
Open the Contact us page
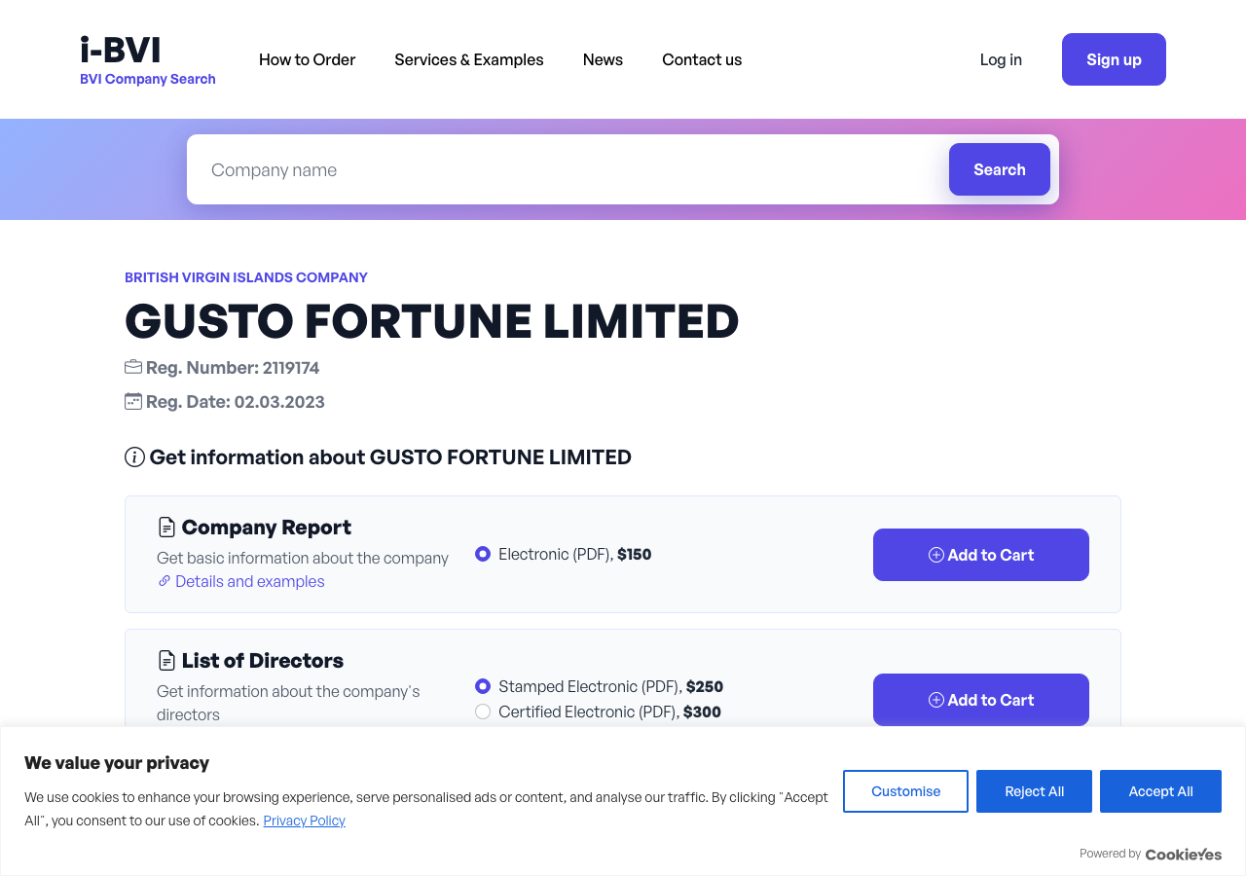click(x=702, y=59)
